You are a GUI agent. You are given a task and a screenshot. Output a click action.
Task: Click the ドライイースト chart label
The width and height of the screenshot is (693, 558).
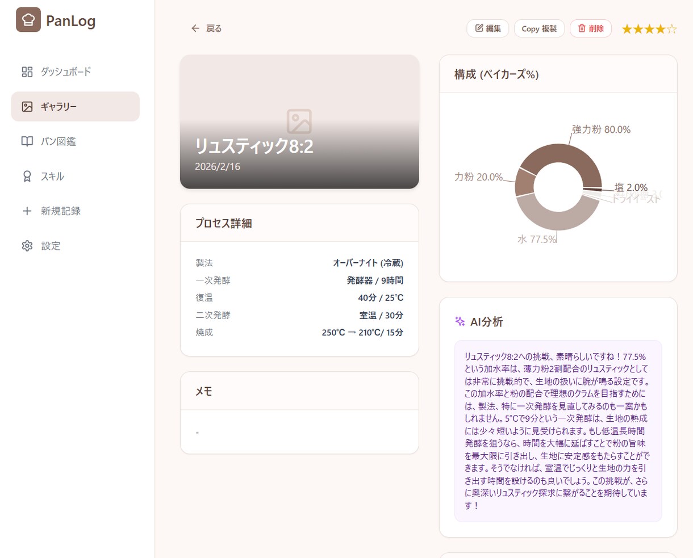[636, 199]
